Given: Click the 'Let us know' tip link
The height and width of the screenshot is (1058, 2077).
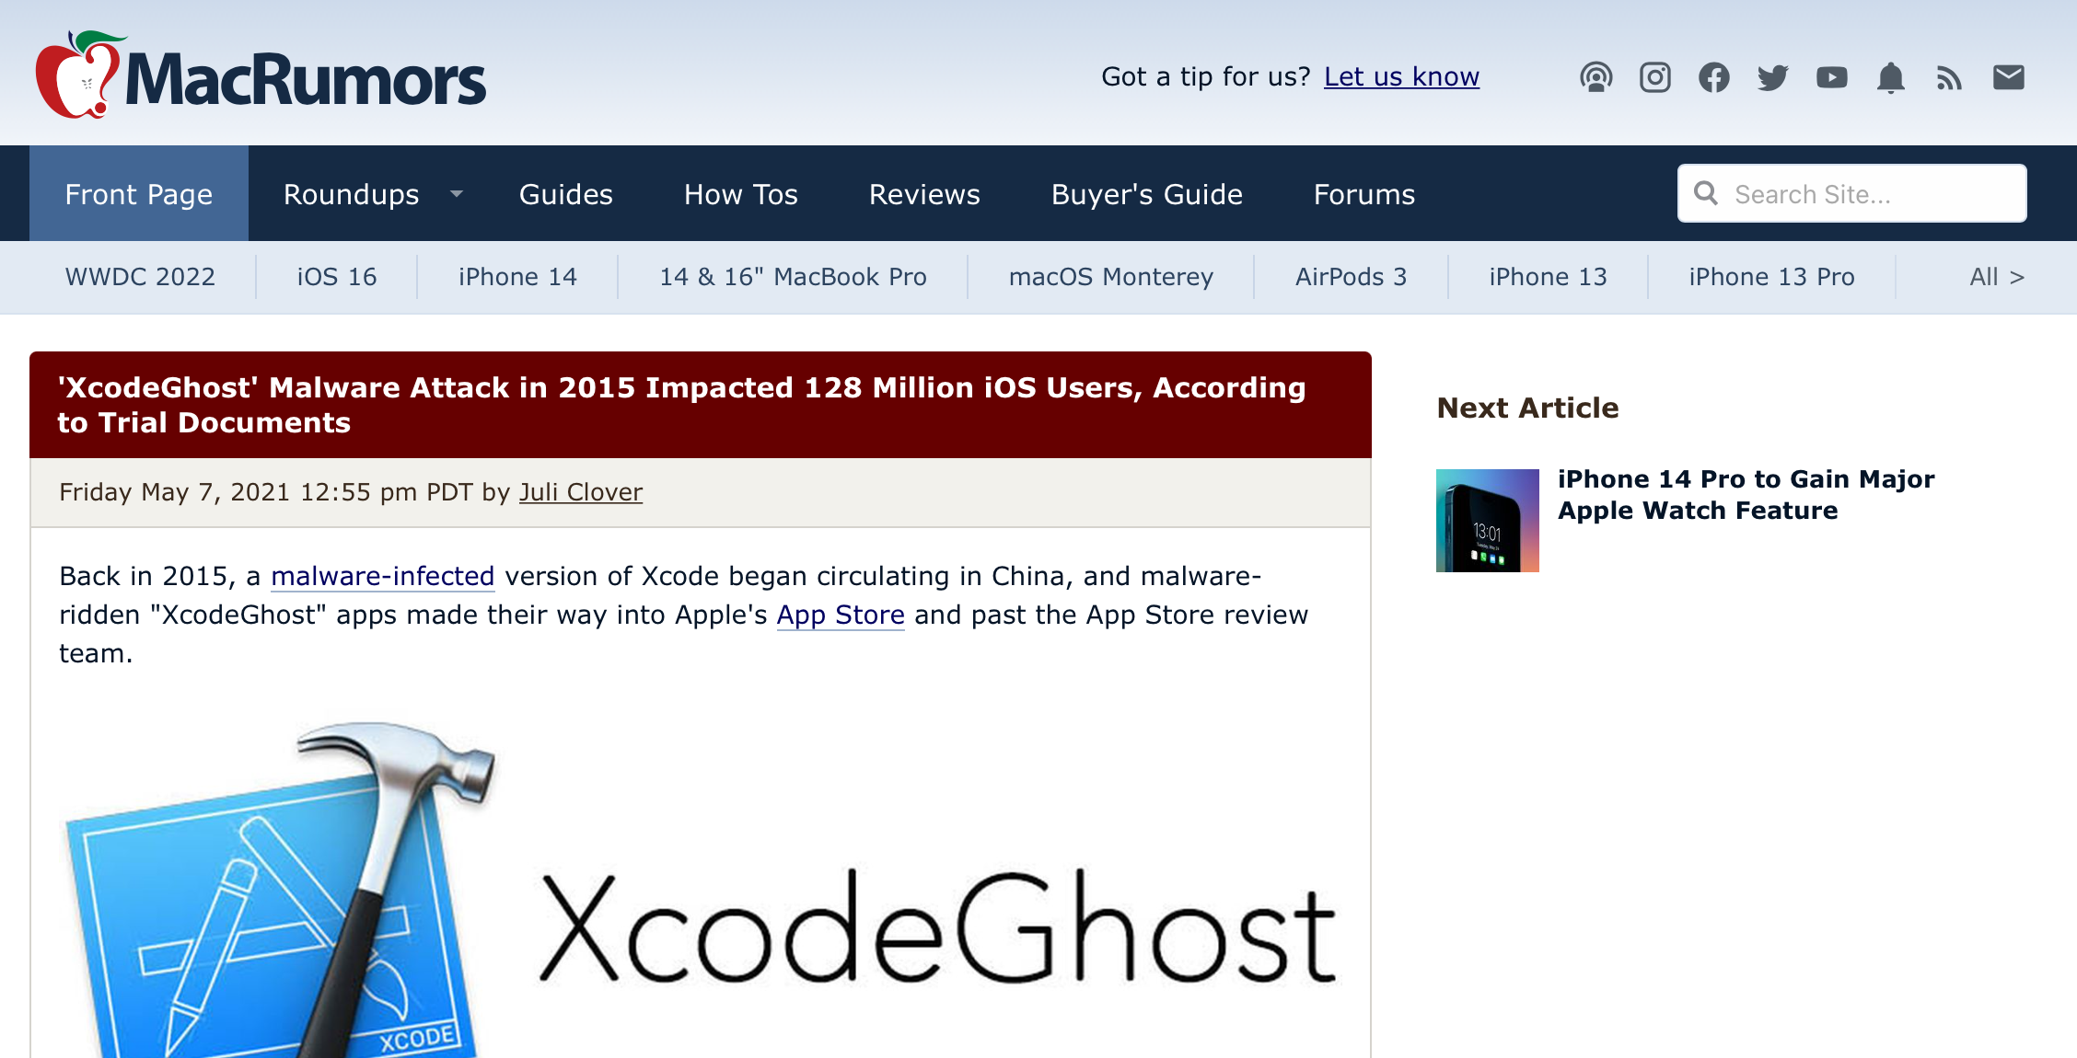Looking at the screenshot, I should 1400,76.
